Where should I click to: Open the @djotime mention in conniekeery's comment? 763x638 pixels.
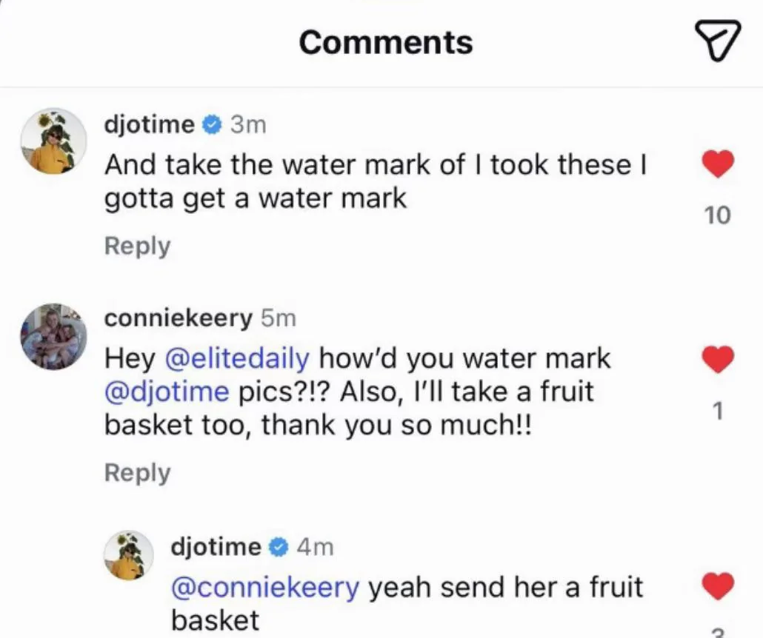(x=167, y=392)
